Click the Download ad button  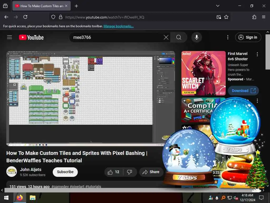click(x=243, y=91)
